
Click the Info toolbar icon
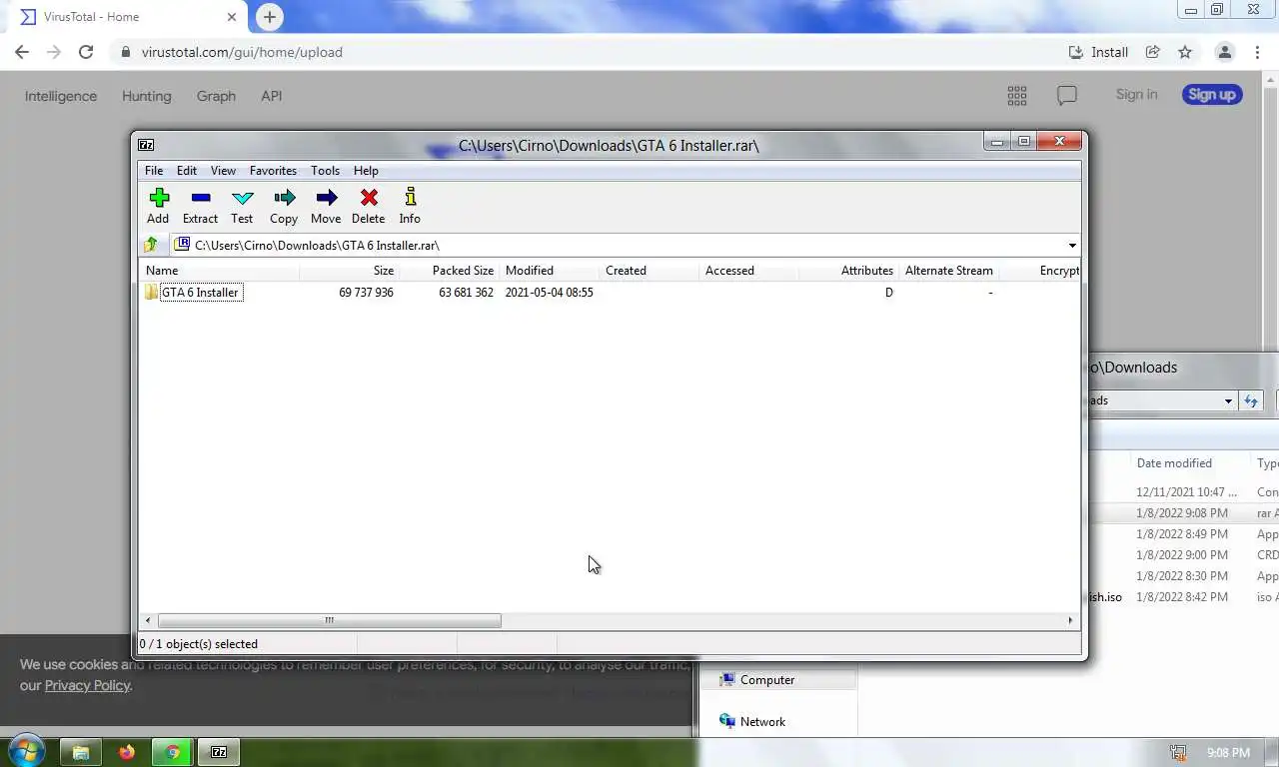point(410,198)
